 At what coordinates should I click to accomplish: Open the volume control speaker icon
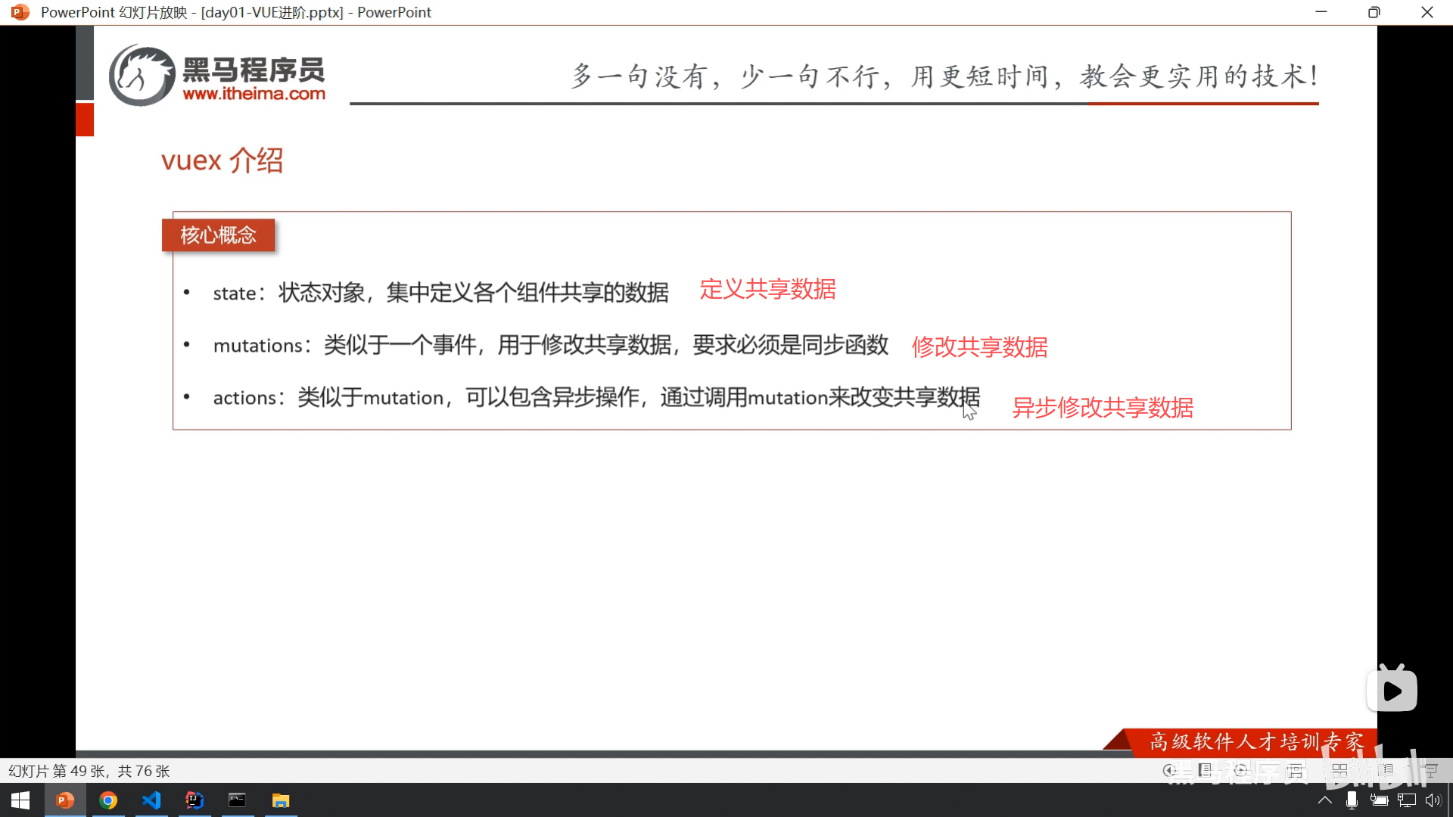[x=1433, y=800]
